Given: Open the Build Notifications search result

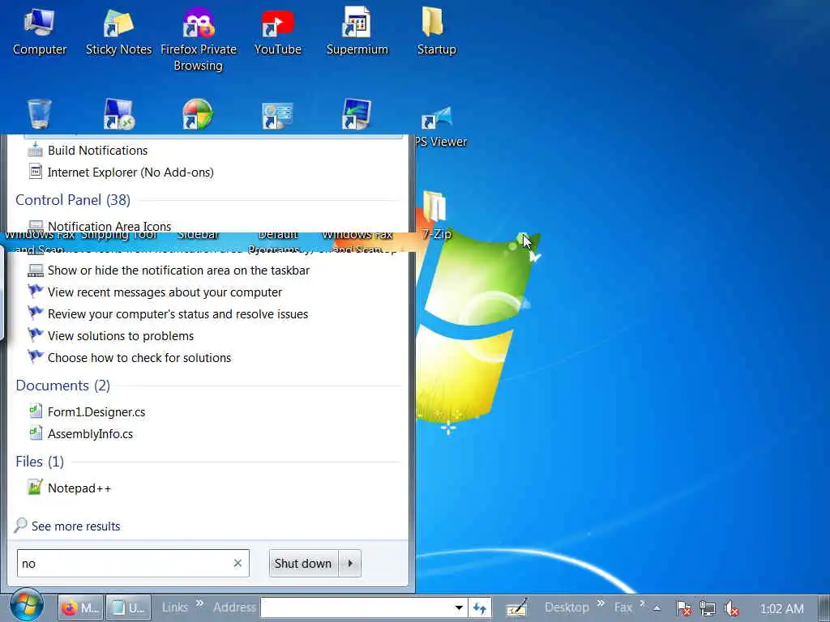Looking at the screenshot, I should pos(98,150).
